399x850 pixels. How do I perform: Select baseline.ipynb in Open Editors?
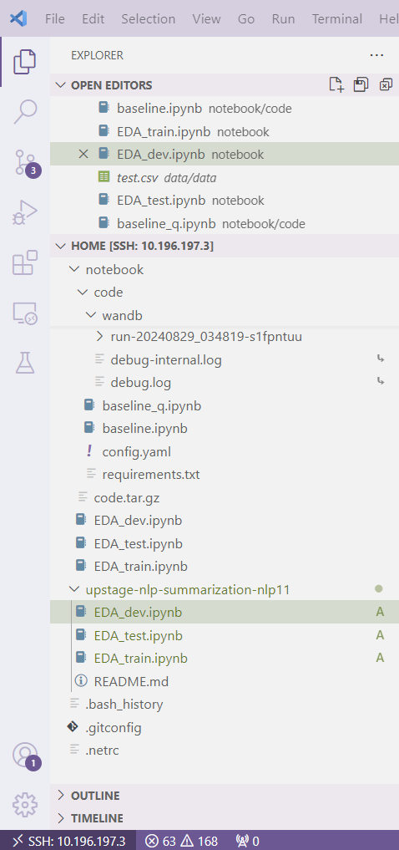coord(225,109)
